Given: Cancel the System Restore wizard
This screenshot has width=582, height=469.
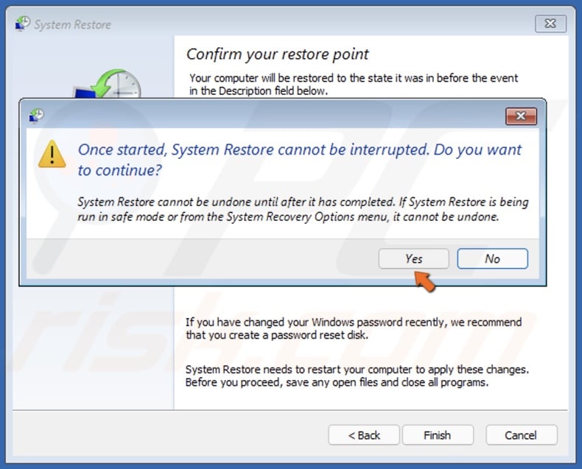Looking at the screenshot, I should (x=521, y=435).
